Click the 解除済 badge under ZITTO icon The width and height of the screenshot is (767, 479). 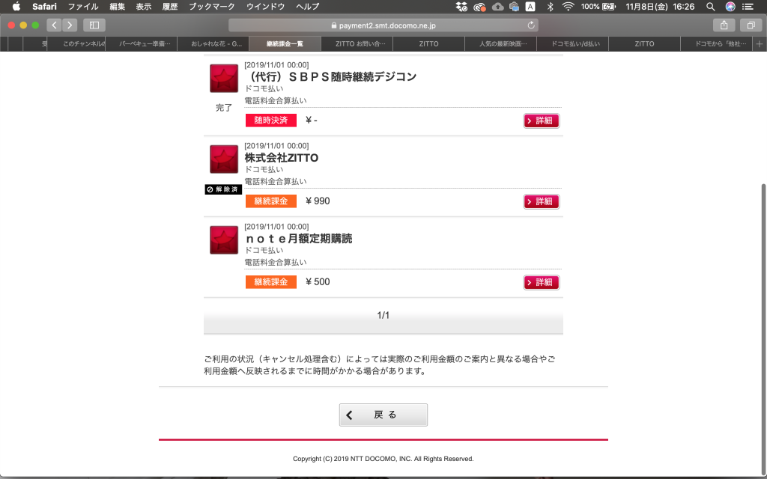coord(223,189)
